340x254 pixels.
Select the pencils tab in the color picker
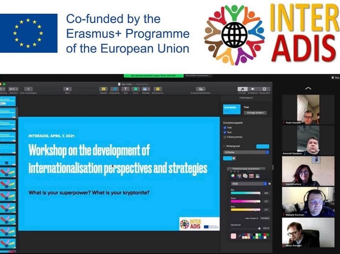click(x=258, y=176)
